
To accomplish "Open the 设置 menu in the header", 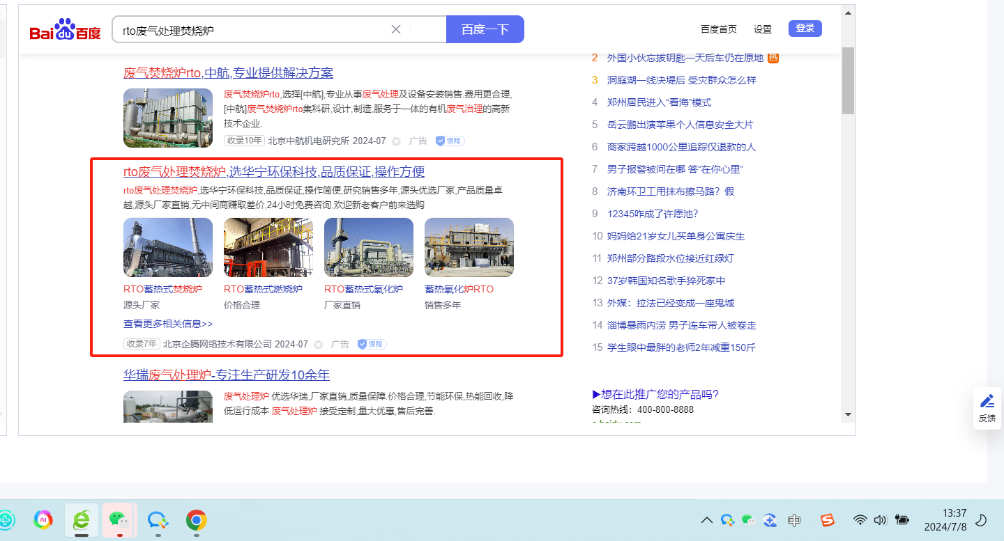I will [x=763, y=29].
